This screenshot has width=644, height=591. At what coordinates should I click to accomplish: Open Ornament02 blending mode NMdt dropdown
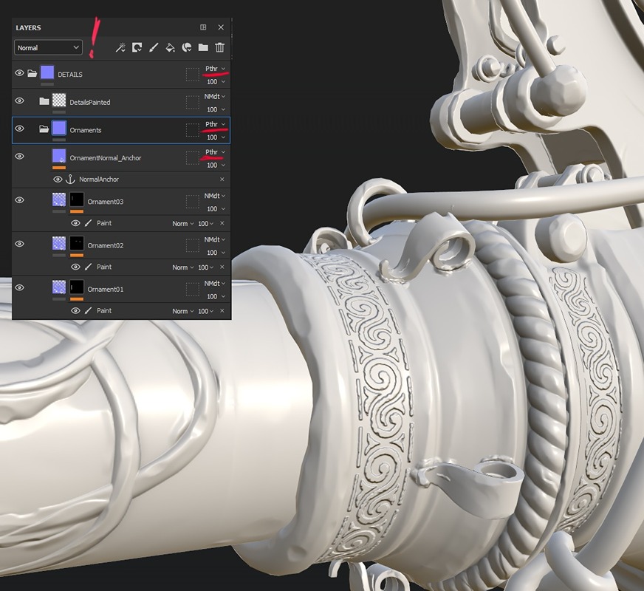click(x=215, y=239)
